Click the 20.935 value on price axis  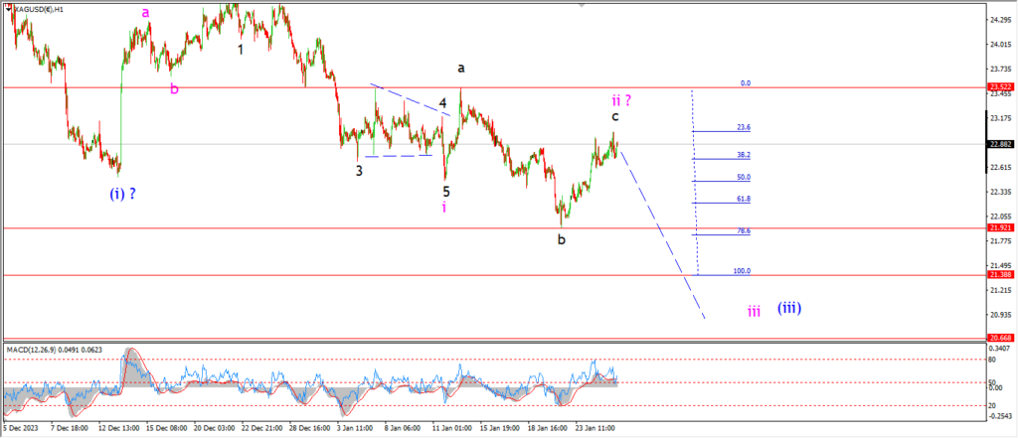1000,316
